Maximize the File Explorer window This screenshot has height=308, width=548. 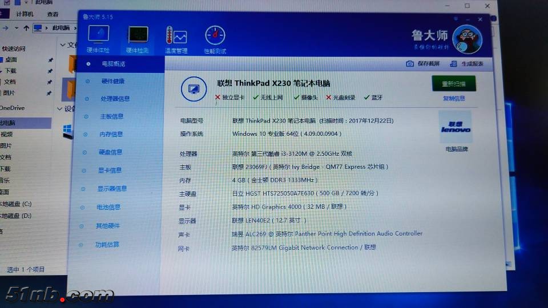pos(468,6)
